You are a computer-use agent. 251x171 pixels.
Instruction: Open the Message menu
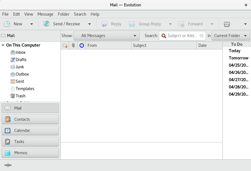click(x=45, y=14)
